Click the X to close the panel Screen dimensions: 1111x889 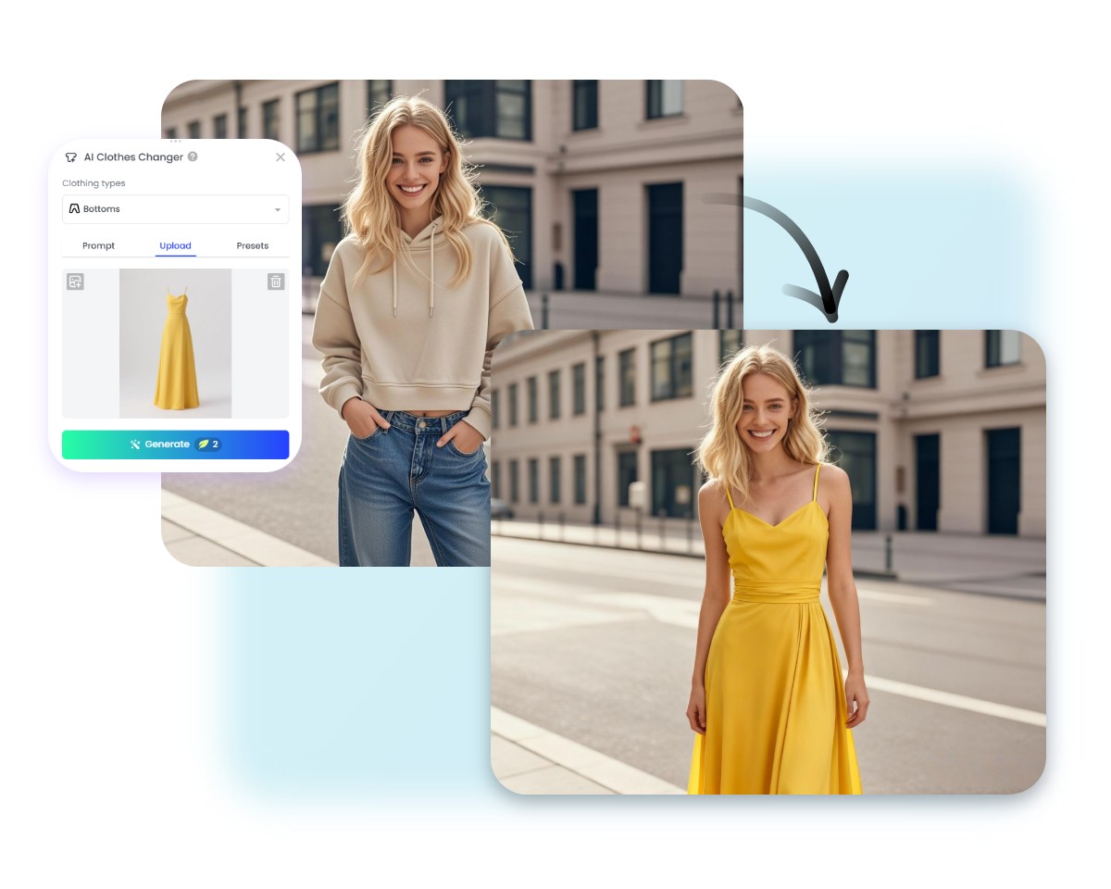pyautogui.click(x=281, y=157)
